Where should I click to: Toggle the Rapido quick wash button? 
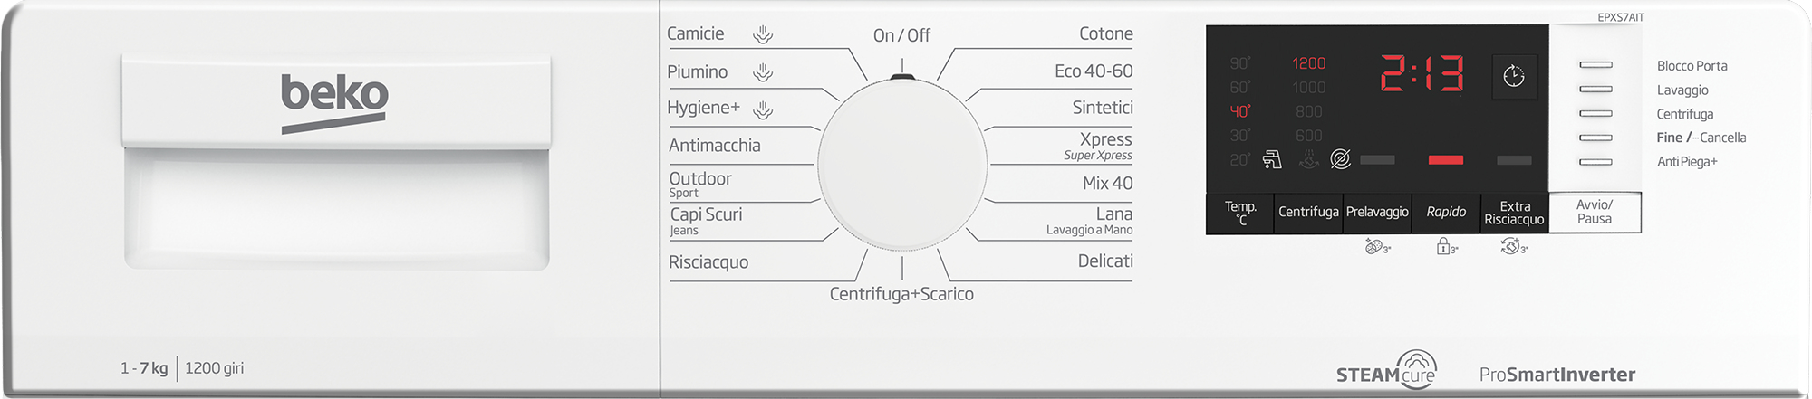tap(1446, 212)
